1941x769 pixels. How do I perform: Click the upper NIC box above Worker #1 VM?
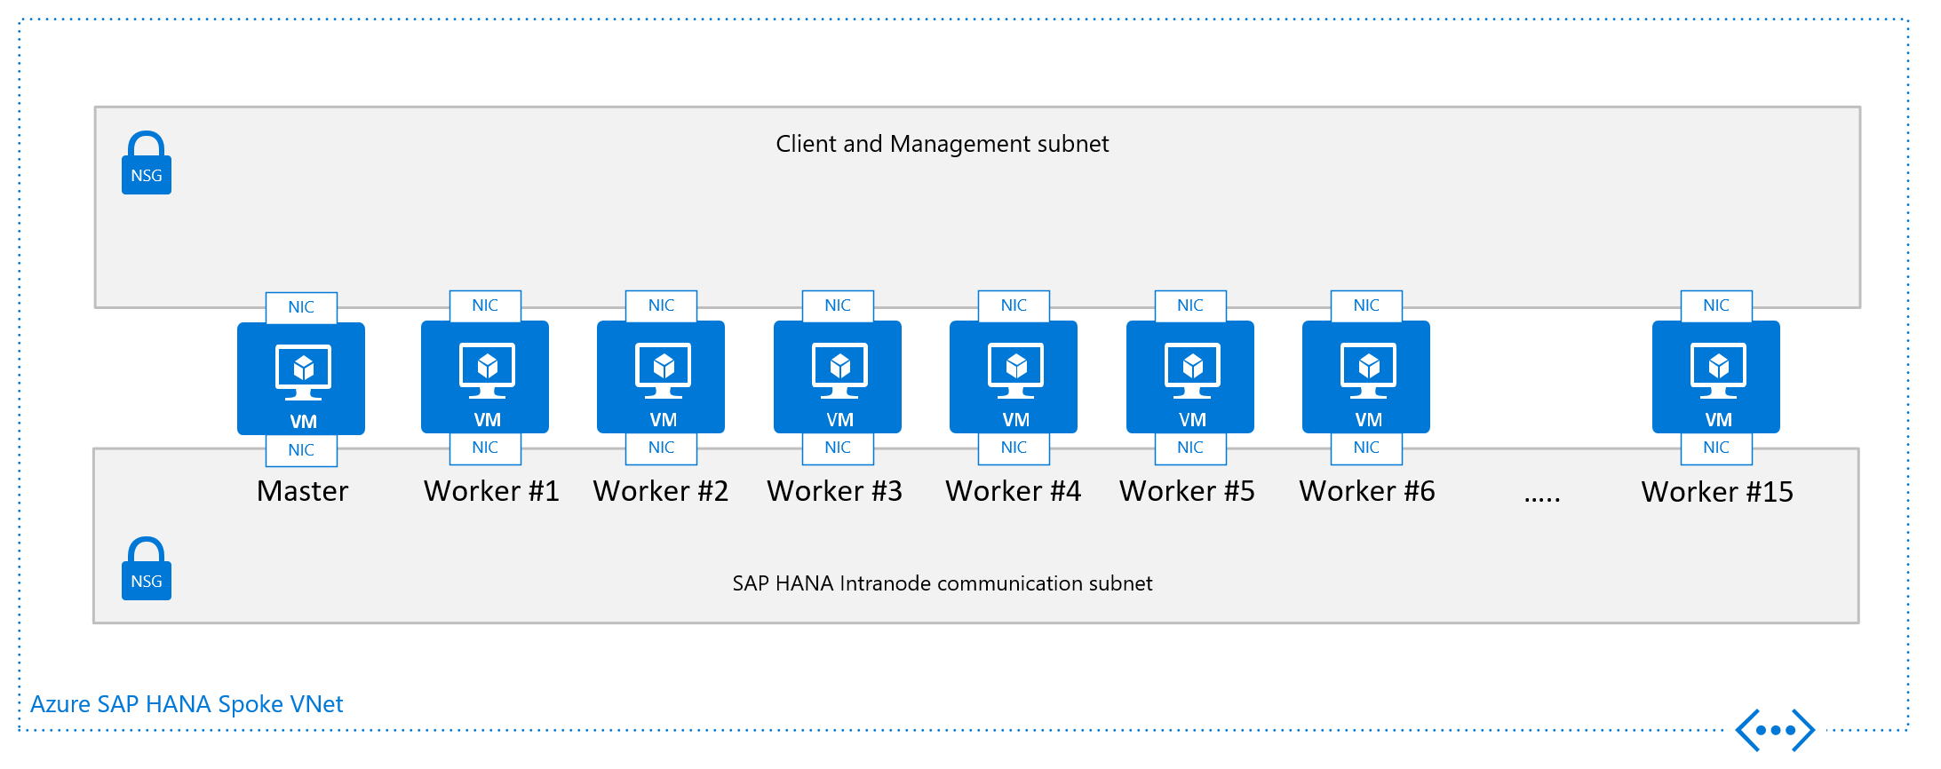point(485,305)
